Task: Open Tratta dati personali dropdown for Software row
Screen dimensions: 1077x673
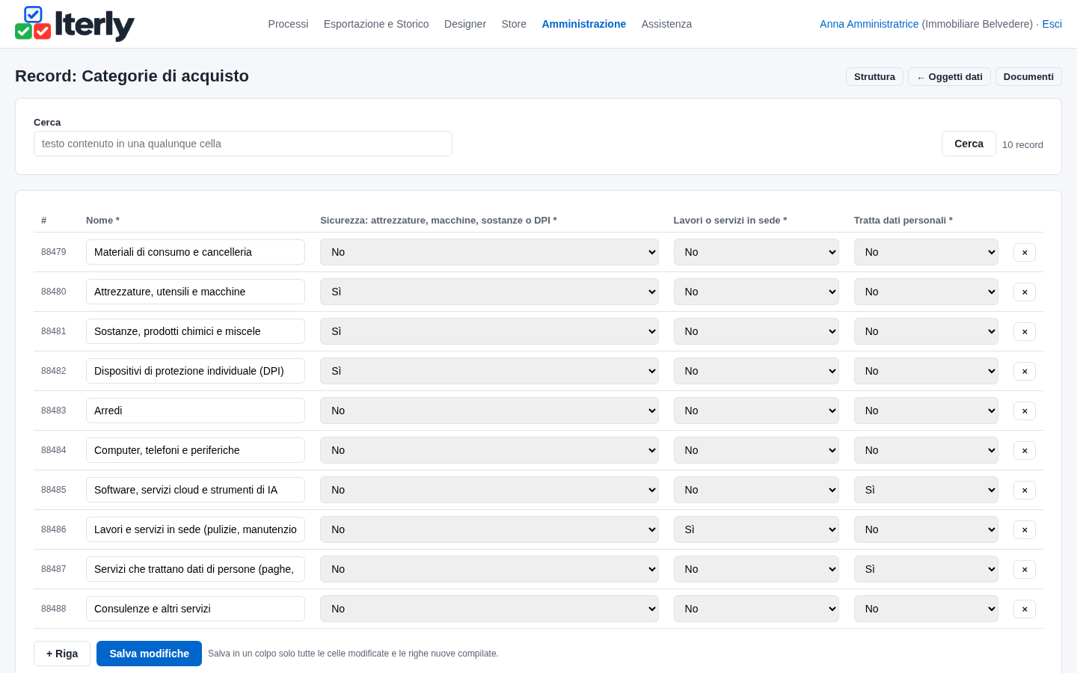Action: [926, 490]
